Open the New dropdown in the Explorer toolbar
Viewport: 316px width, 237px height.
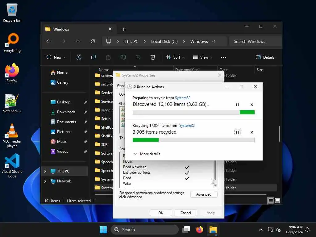(56, 57)
